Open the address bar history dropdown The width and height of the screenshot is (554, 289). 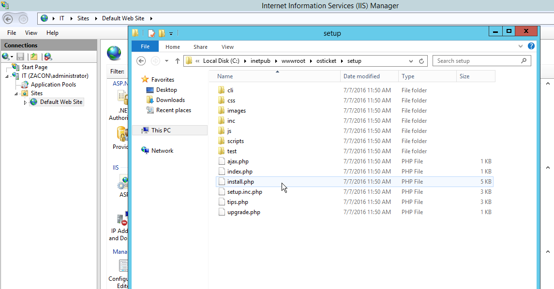click(411, 61)
